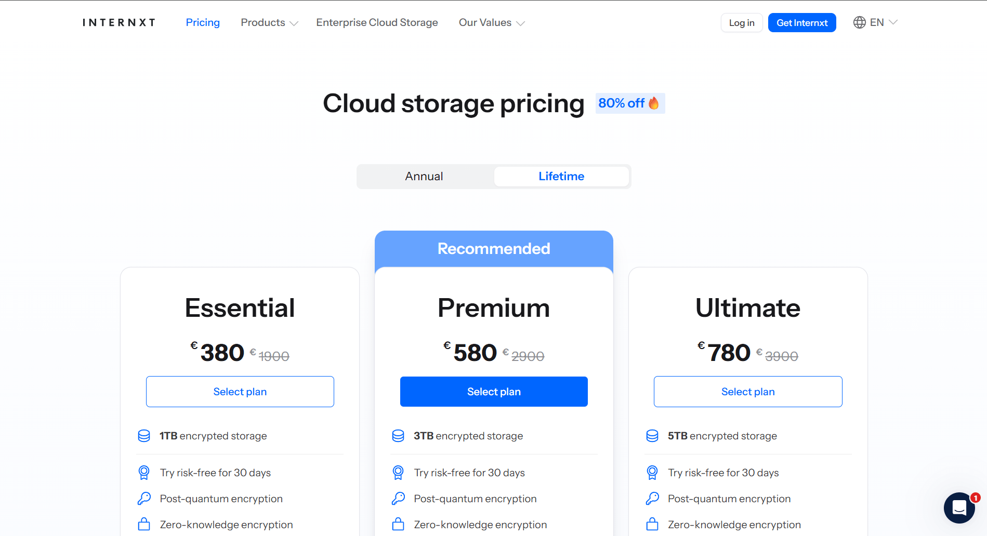Click the Essential plan title
The image size is (987, 536).
click(x=240, y=308)
